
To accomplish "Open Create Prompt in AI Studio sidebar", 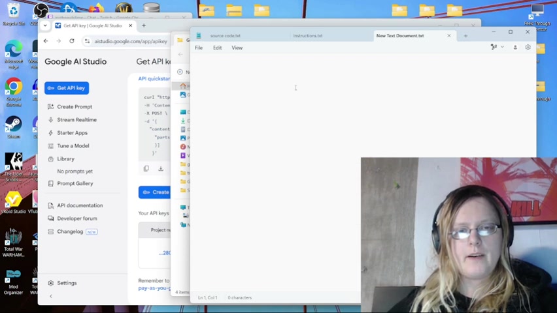I will coord(74,107).
